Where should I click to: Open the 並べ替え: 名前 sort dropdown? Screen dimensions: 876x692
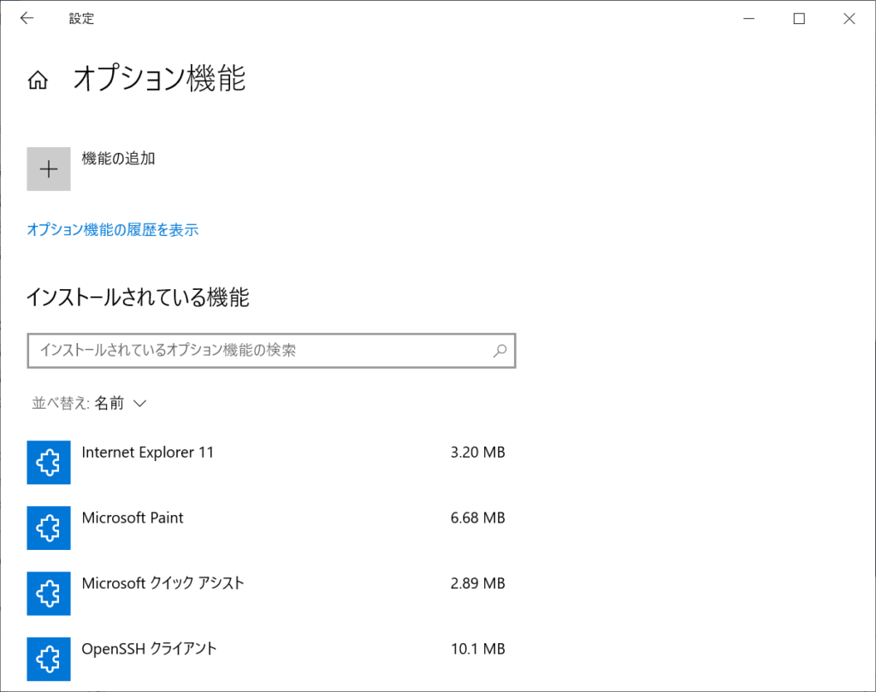(x=89, y=403)
